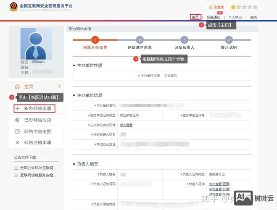Image resolution: width=277 pixels, height=210 pixels.
Task: Open 点击查看 link for 主办单位有效证件
Action: click(x=126, y=125)
